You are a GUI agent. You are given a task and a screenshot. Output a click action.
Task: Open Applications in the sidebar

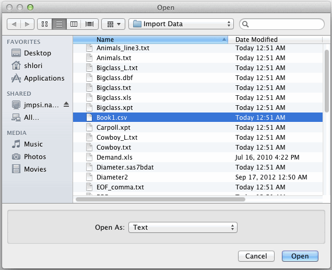(x=38, y=78)
